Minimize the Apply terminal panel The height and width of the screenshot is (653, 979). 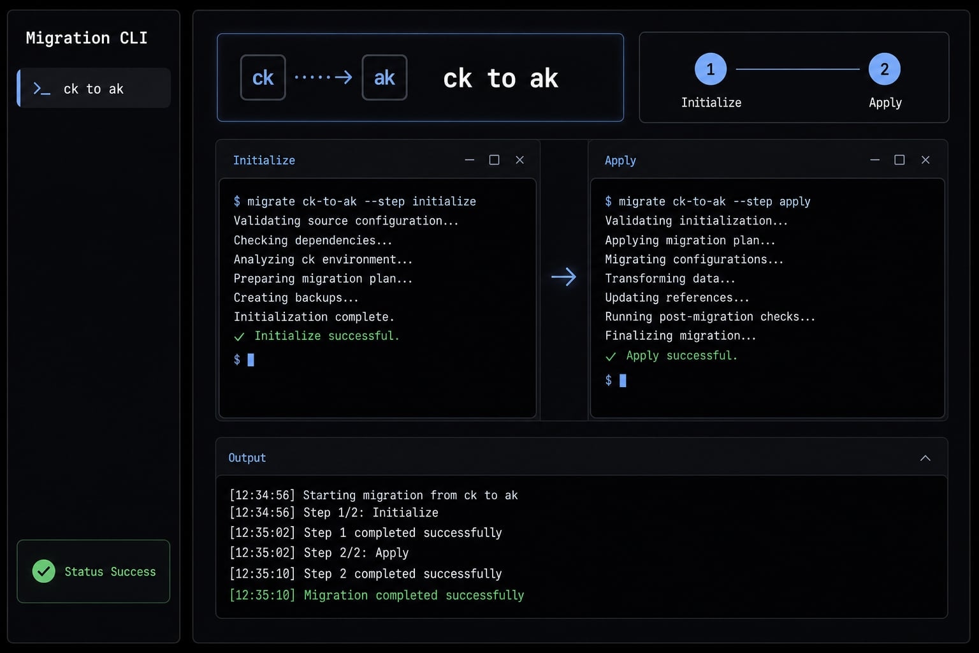(875, 160)
